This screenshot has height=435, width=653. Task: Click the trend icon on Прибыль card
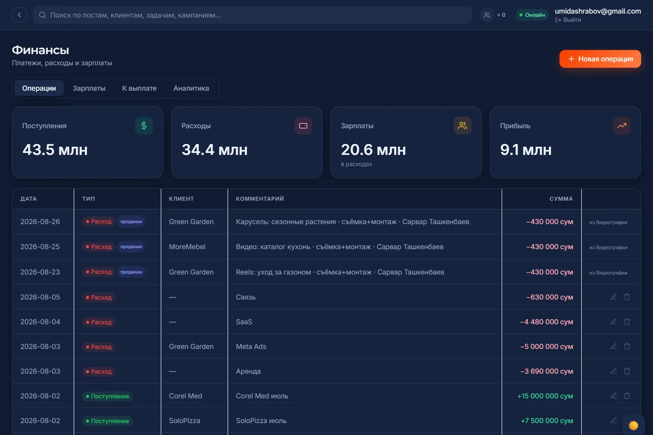622,126
